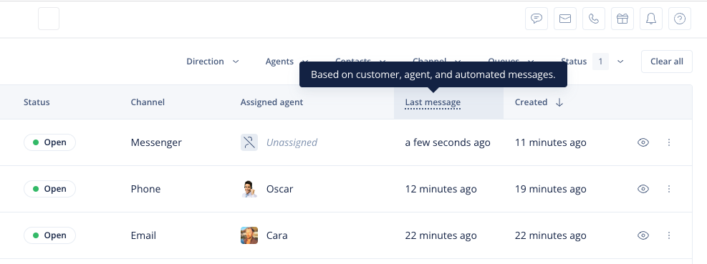View Oscar's Phone conversation via eye icon
Screen dimensions: 707x264
click(643, 189)
